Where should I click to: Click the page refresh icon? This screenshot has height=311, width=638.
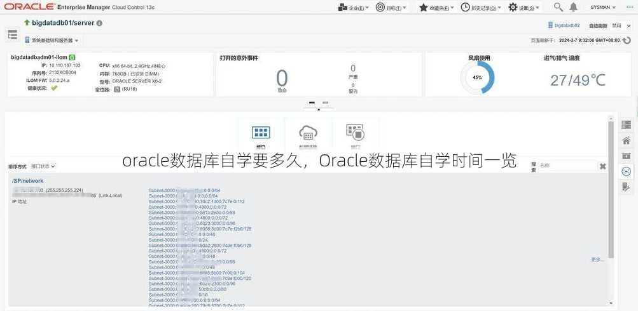(627, 40)
